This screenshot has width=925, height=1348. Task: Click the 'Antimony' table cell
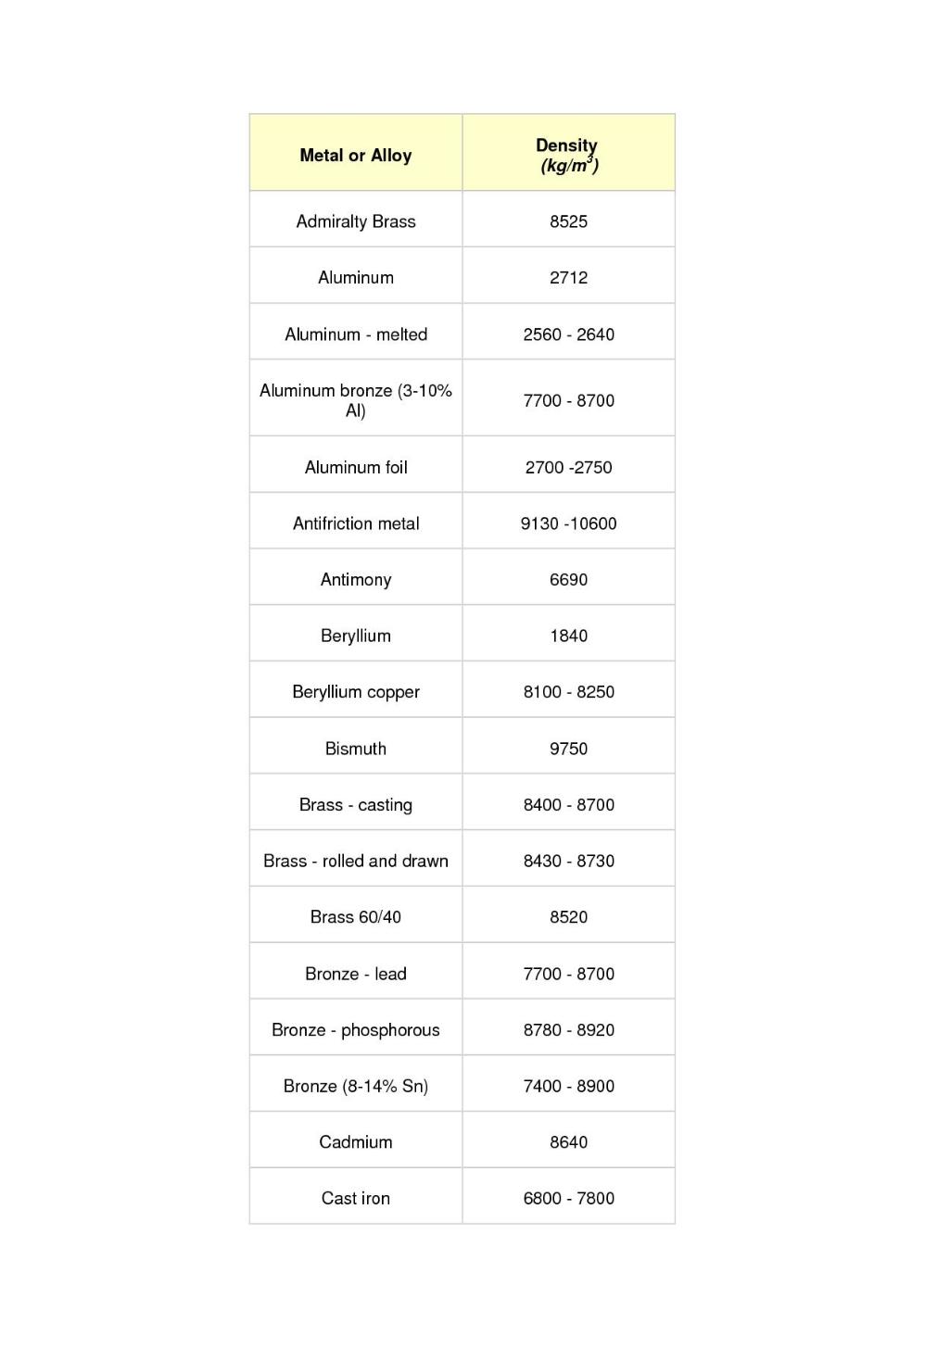tap(356, 580)
